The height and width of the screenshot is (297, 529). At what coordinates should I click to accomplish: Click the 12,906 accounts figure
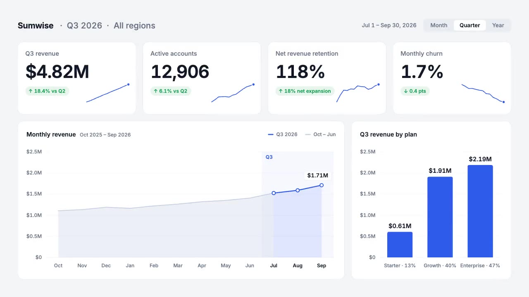coord(180,72)
